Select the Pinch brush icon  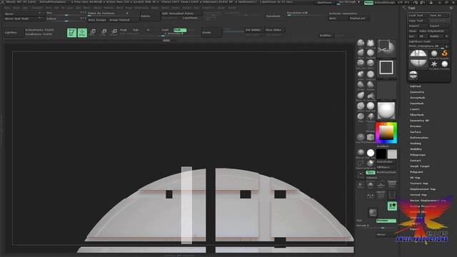pos(371,64)
